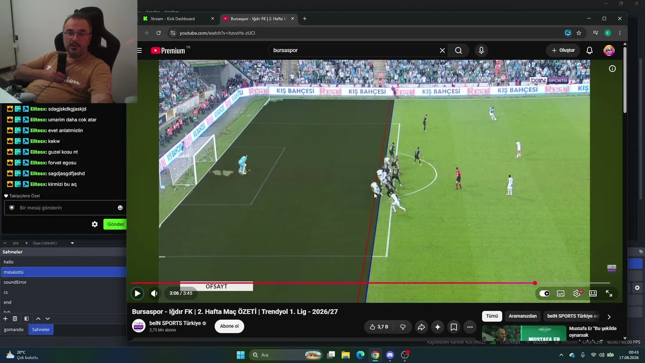Open the Ölçek scale dropdown
This screenshot has width=645, height=363.
[53, 243]
